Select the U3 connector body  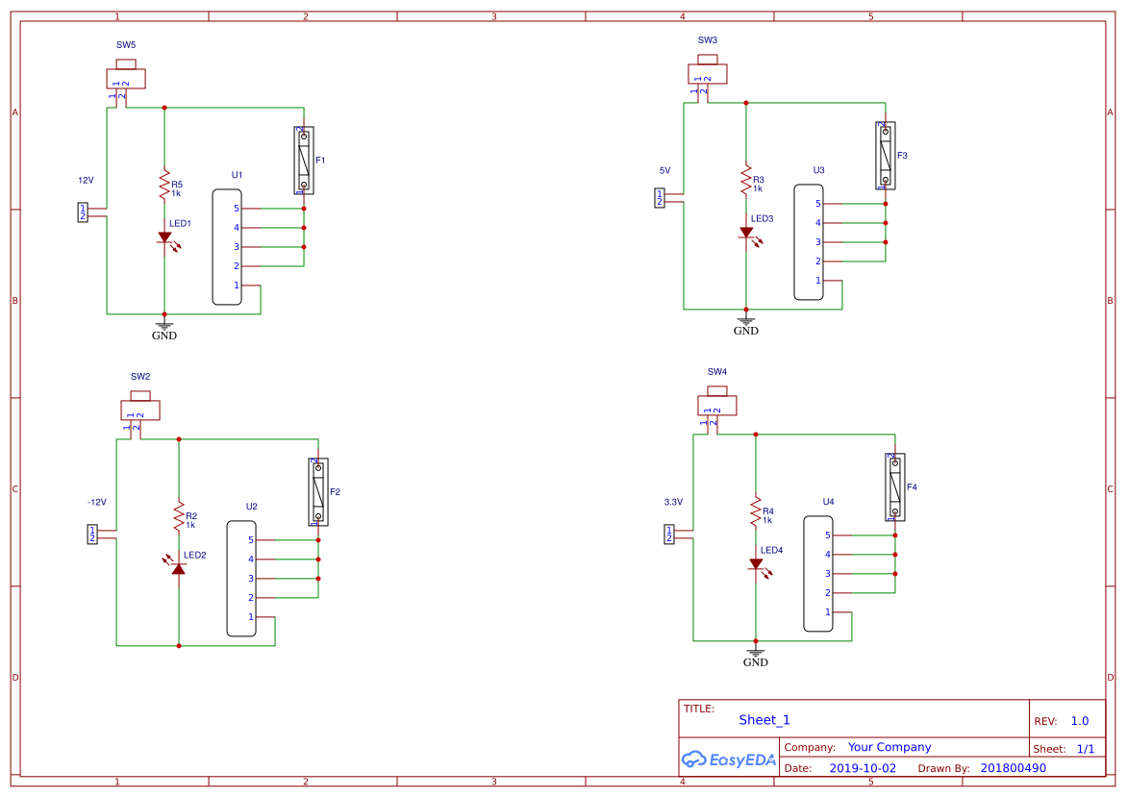pos(808,241)
